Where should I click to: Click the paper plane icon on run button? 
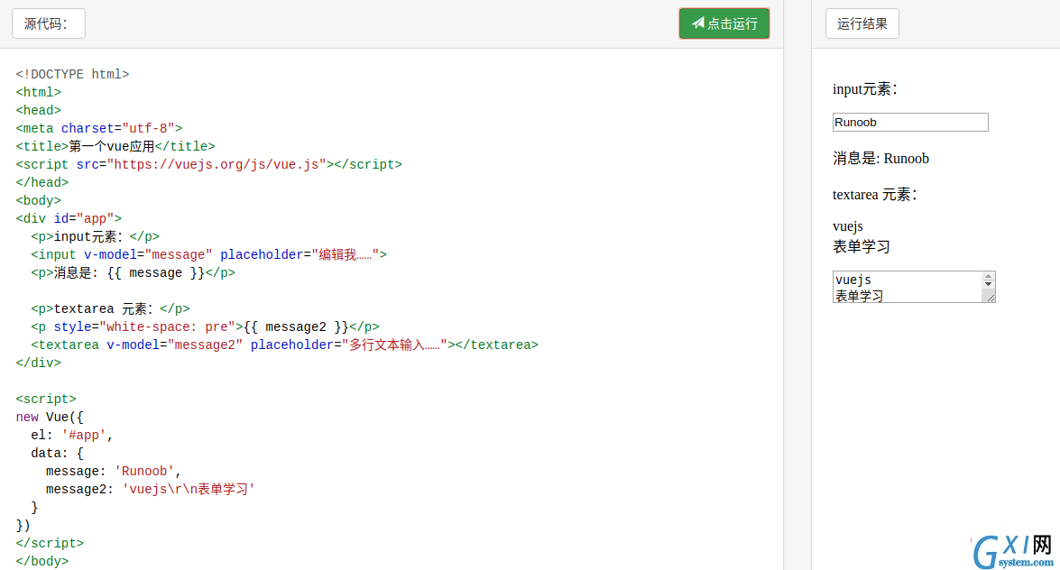click(x=697, y=23)
